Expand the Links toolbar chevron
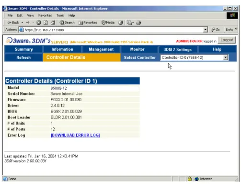Image resolution: width=241 pixels, height=184 pixels. pyautogui.click(x=236, y=29)
